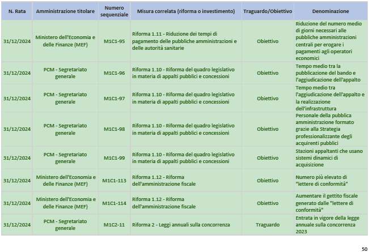
Task: Click the page number 50
Action: pos(364,249)
